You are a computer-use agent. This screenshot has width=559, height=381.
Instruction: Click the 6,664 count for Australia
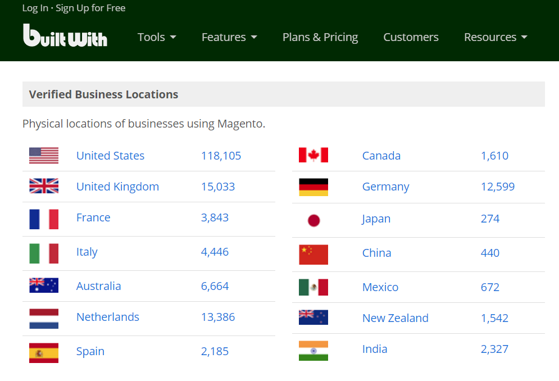215,286
